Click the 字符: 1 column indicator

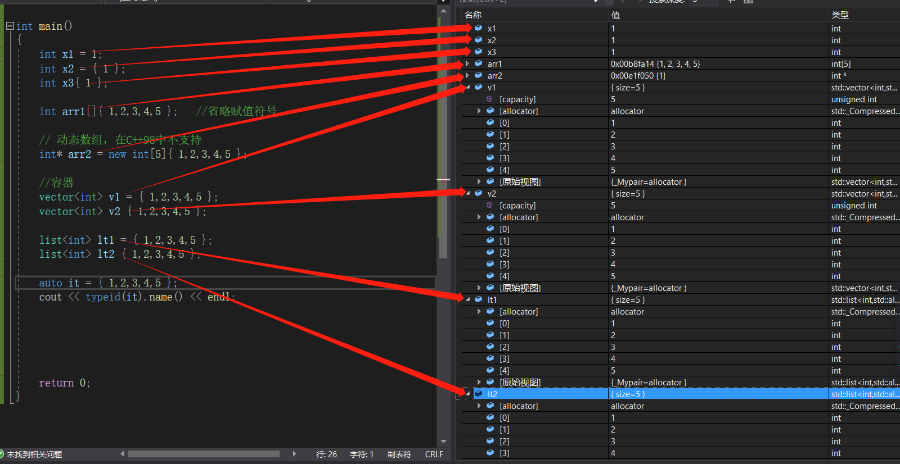pyautogui.click(x=362, y=454)
